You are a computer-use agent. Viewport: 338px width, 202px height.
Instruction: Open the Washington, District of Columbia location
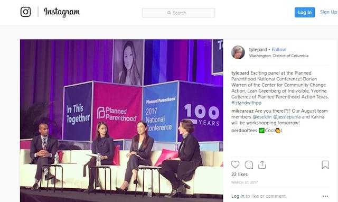pyautogui.click(x=279, y=56)
